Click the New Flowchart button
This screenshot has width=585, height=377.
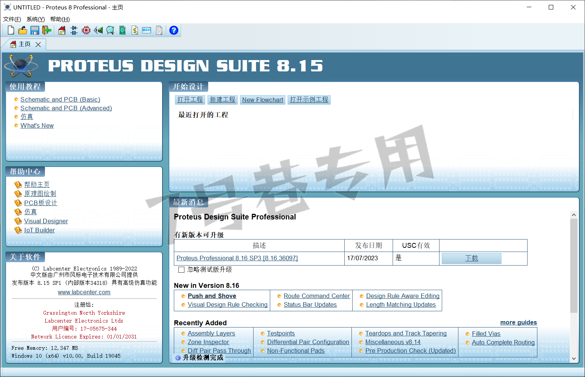[x=263, y=100]
